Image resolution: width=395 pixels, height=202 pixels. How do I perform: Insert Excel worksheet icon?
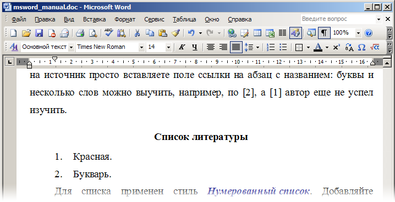(270, 33)
